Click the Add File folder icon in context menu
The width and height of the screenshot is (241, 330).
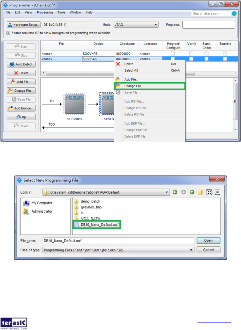118,79
